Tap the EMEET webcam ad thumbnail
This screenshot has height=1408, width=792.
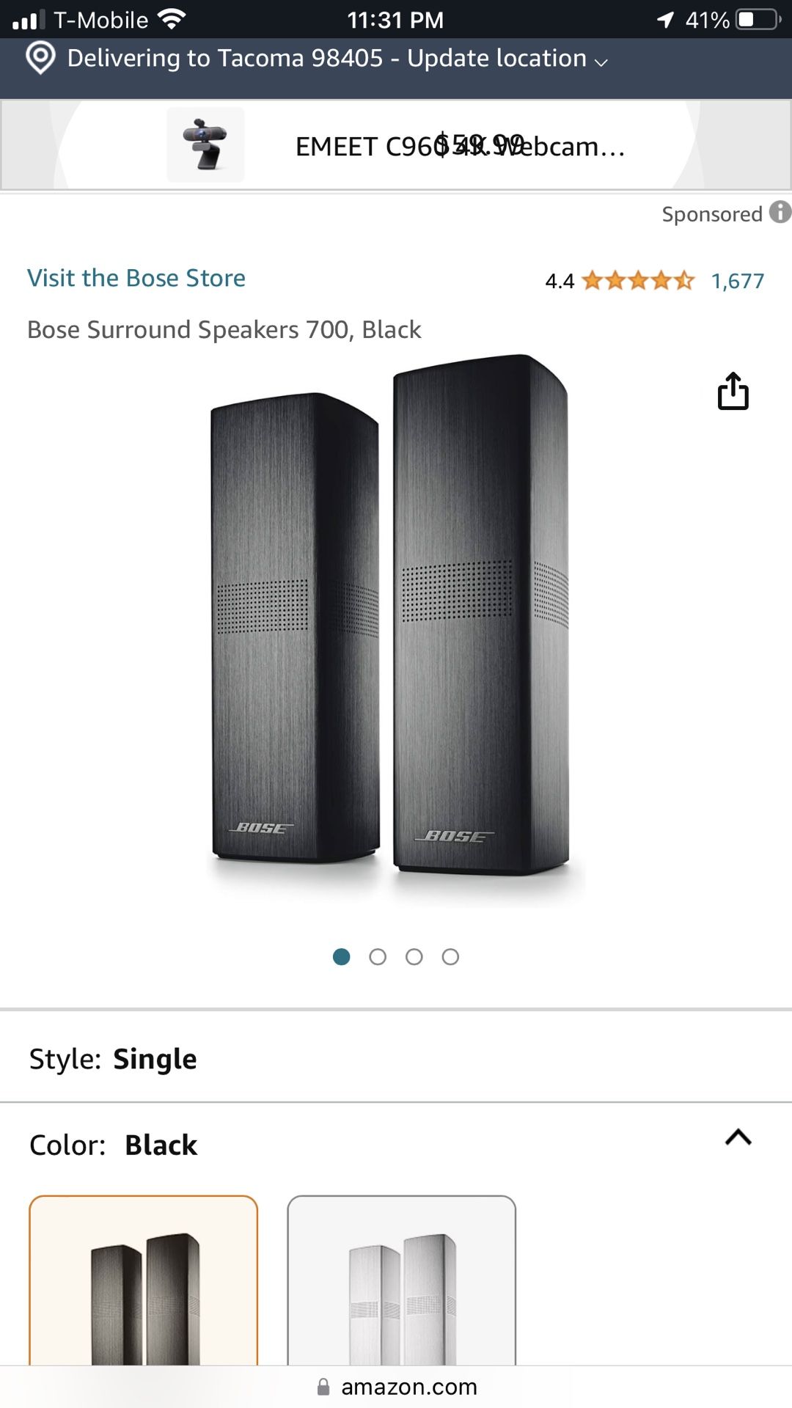(205, 144)
